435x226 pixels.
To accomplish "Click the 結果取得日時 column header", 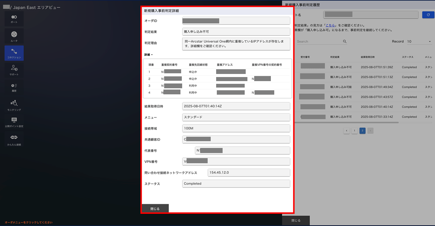I will pyautogui.click(x=368, y=57).
